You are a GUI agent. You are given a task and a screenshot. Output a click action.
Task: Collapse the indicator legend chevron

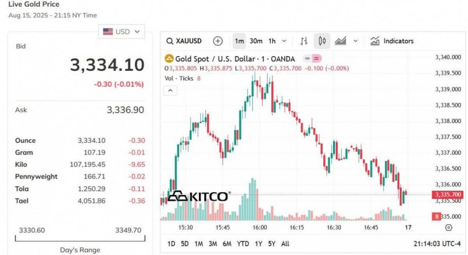[170, 90]
